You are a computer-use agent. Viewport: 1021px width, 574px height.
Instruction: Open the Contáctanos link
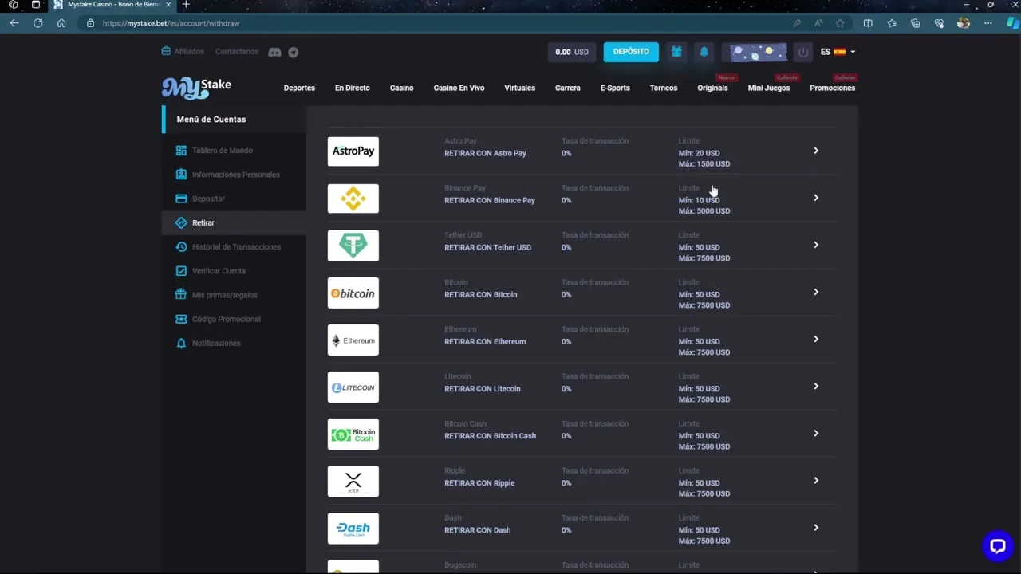[x=237, y=52]
